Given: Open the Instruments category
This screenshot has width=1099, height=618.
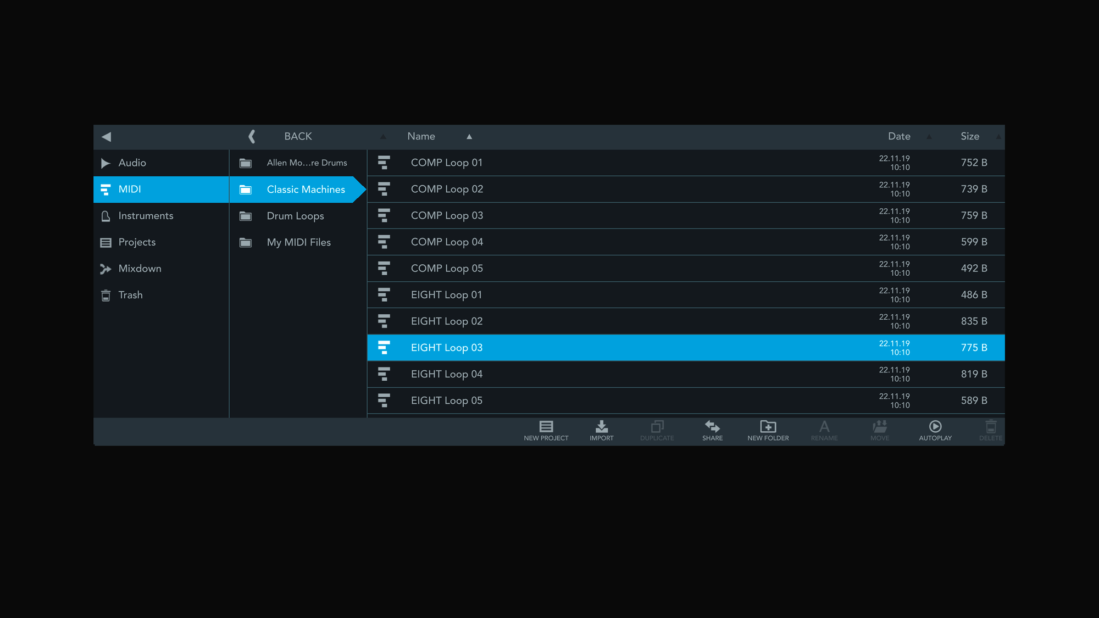Looking at the screenshot, I should pos(146,216).
